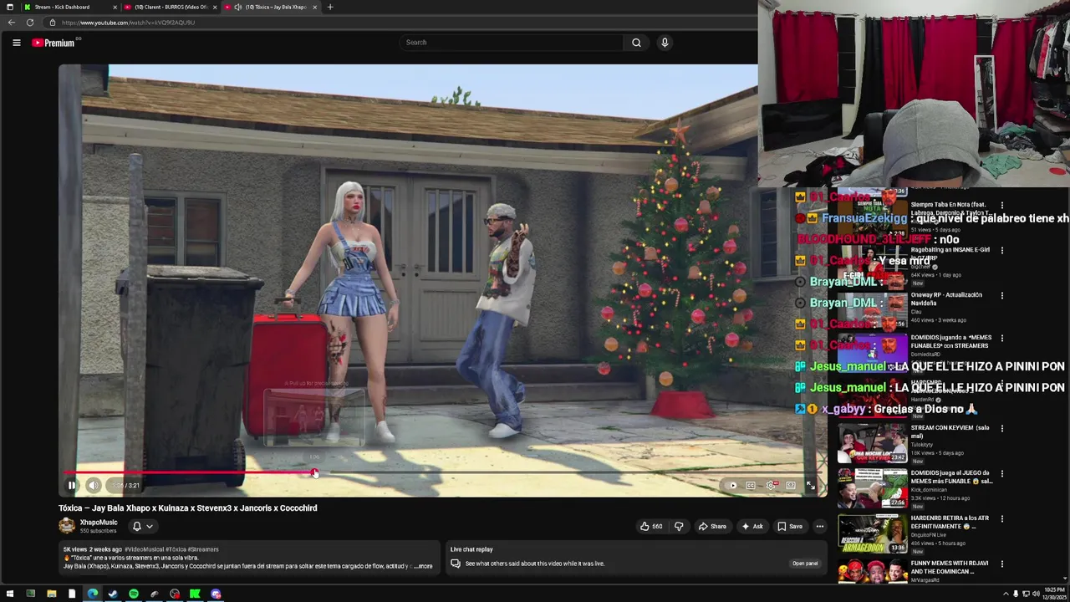Go to YouTube Premium home logo
The height and width of the screenshot is (602, 1070).
click(53, 43)
